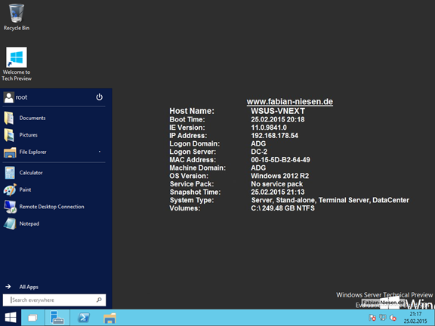The image size is (435, 326).
Task: Click the www.fabian-niesen.de text
Action: 290,102
